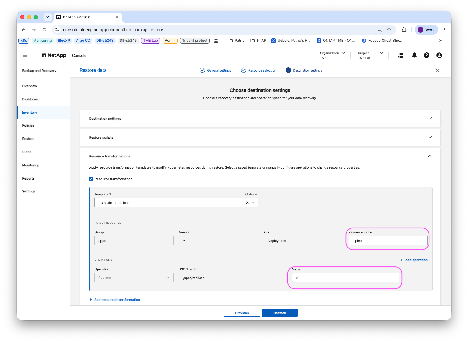468x342 pixels.
Task: Click the NetApp logo
Action: (x=54, y=55)
